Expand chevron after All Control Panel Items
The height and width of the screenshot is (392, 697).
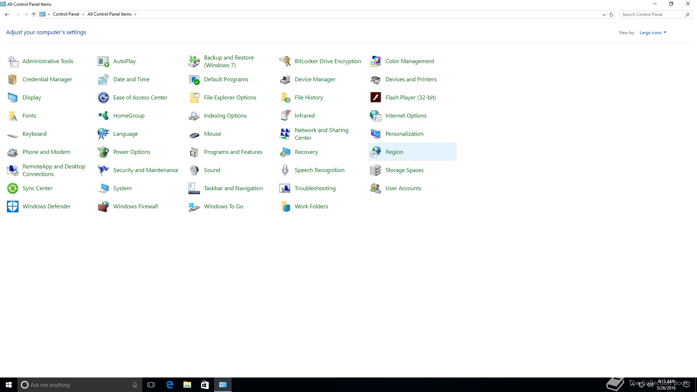[135, 15]
